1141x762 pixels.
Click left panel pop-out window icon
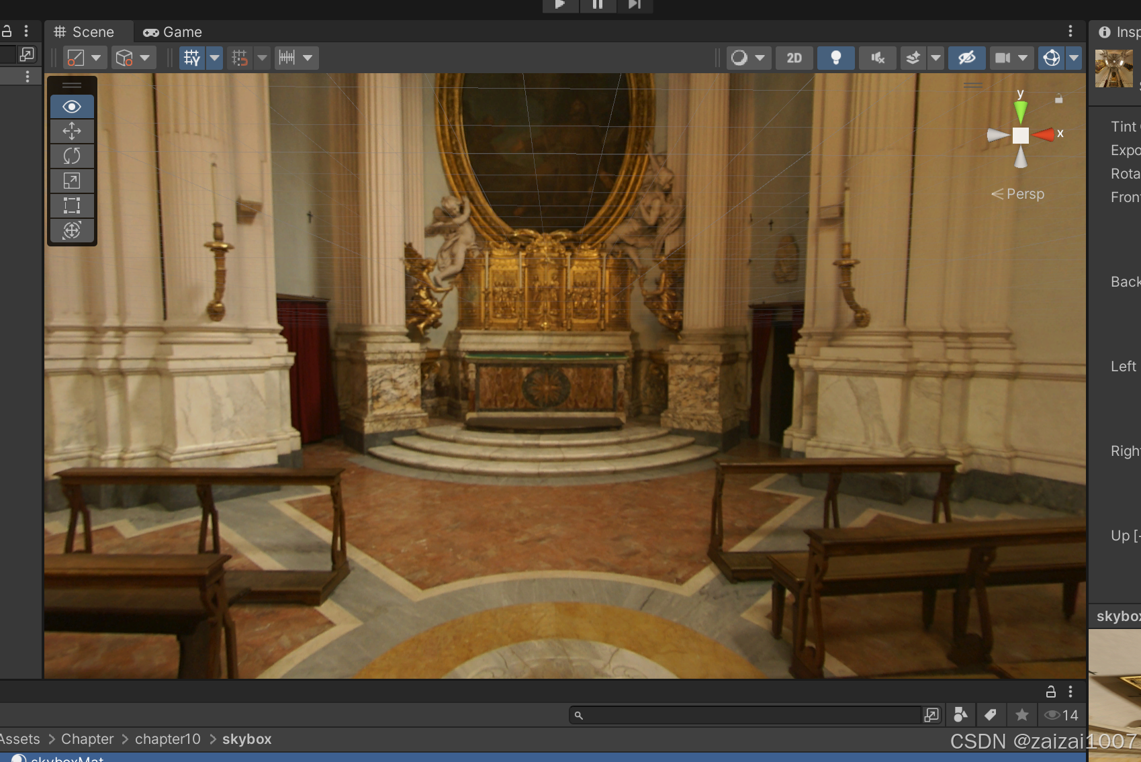pos(27,54)
